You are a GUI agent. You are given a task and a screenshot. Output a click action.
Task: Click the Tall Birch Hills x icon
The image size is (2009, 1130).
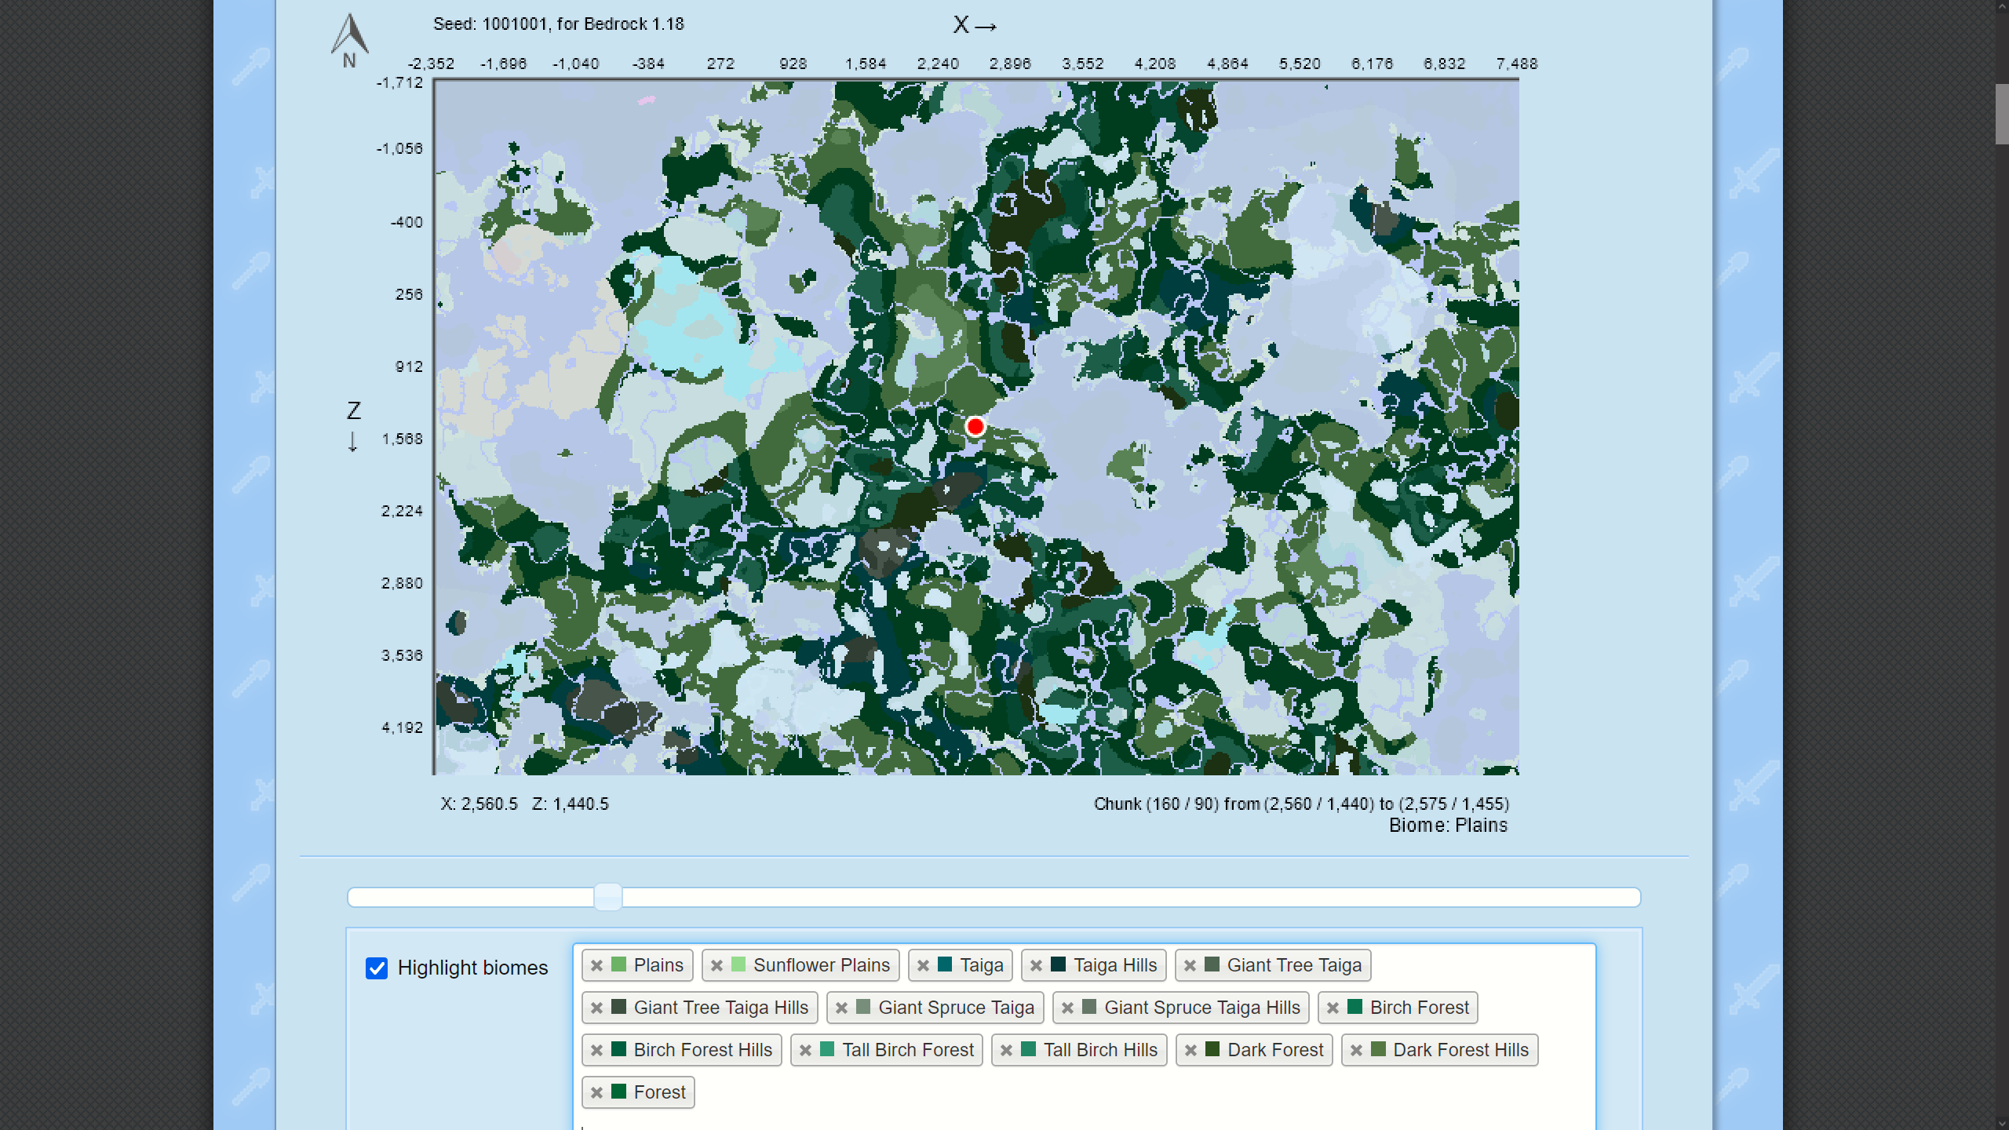click(x=1006, y=1051)
